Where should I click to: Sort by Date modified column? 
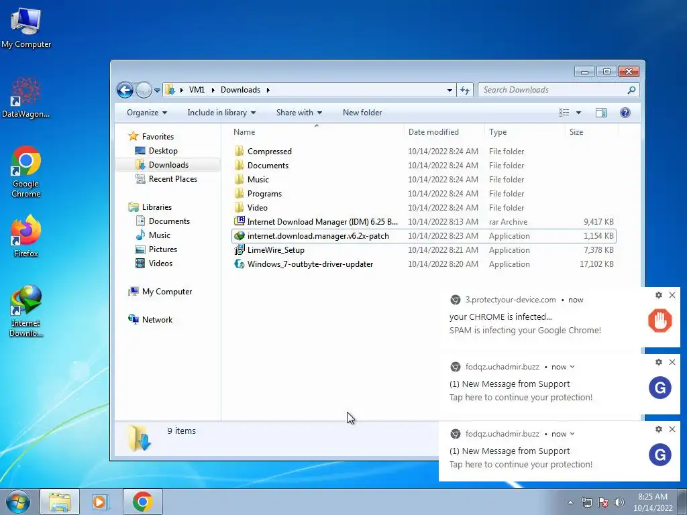(x=444, y=132)
